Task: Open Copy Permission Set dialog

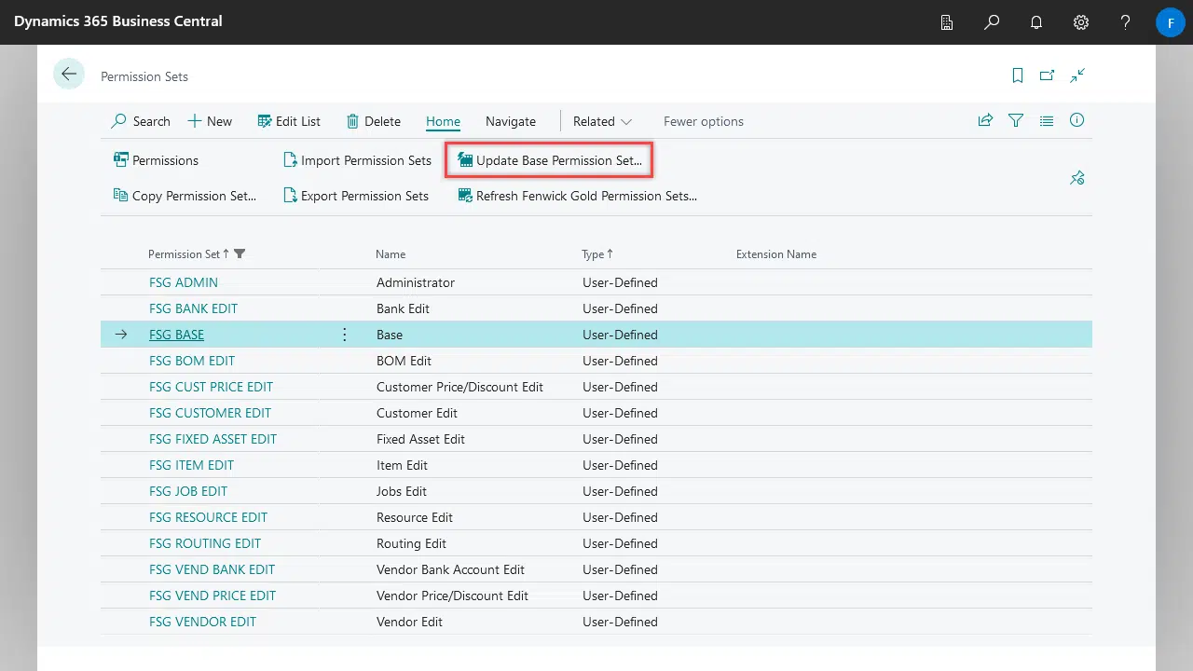Action: 185,196
